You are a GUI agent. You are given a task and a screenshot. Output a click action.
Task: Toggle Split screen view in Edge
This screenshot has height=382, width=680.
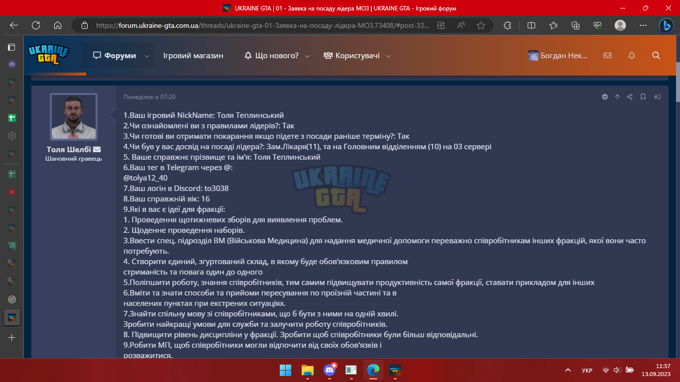(x=531, y=25)
